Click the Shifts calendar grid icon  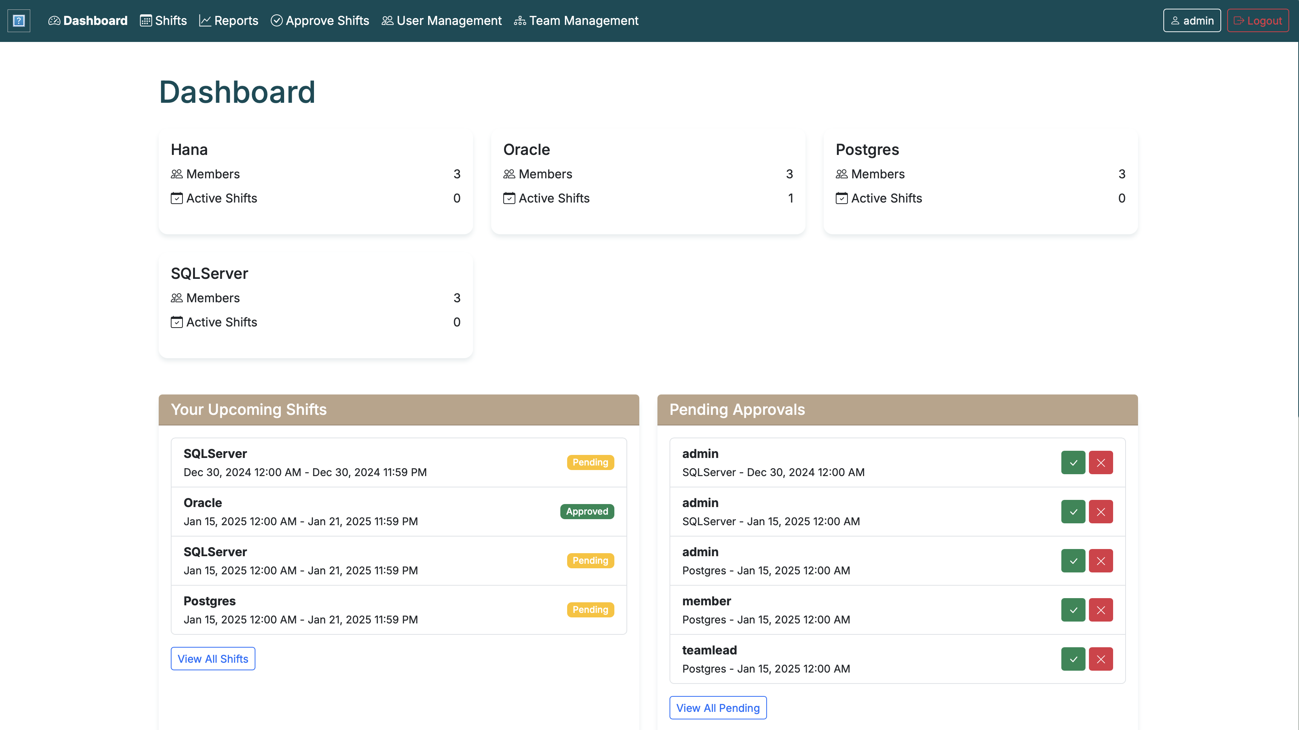146,21
